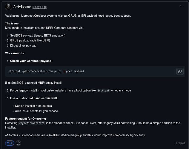Select the /sys/firmware/efi inline code
Image resolution: width=189 pixels, height=149 pixels.
tap(32, 123)
